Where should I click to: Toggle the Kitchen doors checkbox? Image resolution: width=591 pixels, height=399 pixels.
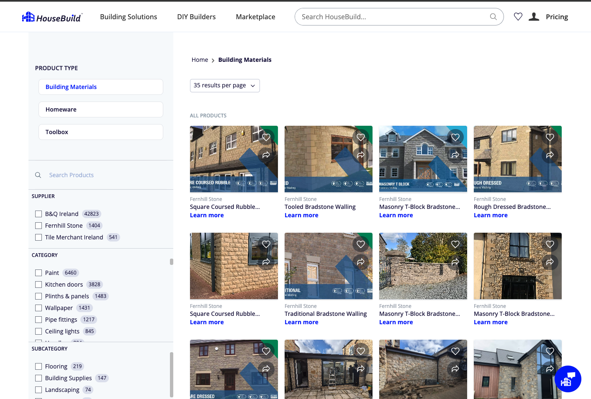point(39,285)
